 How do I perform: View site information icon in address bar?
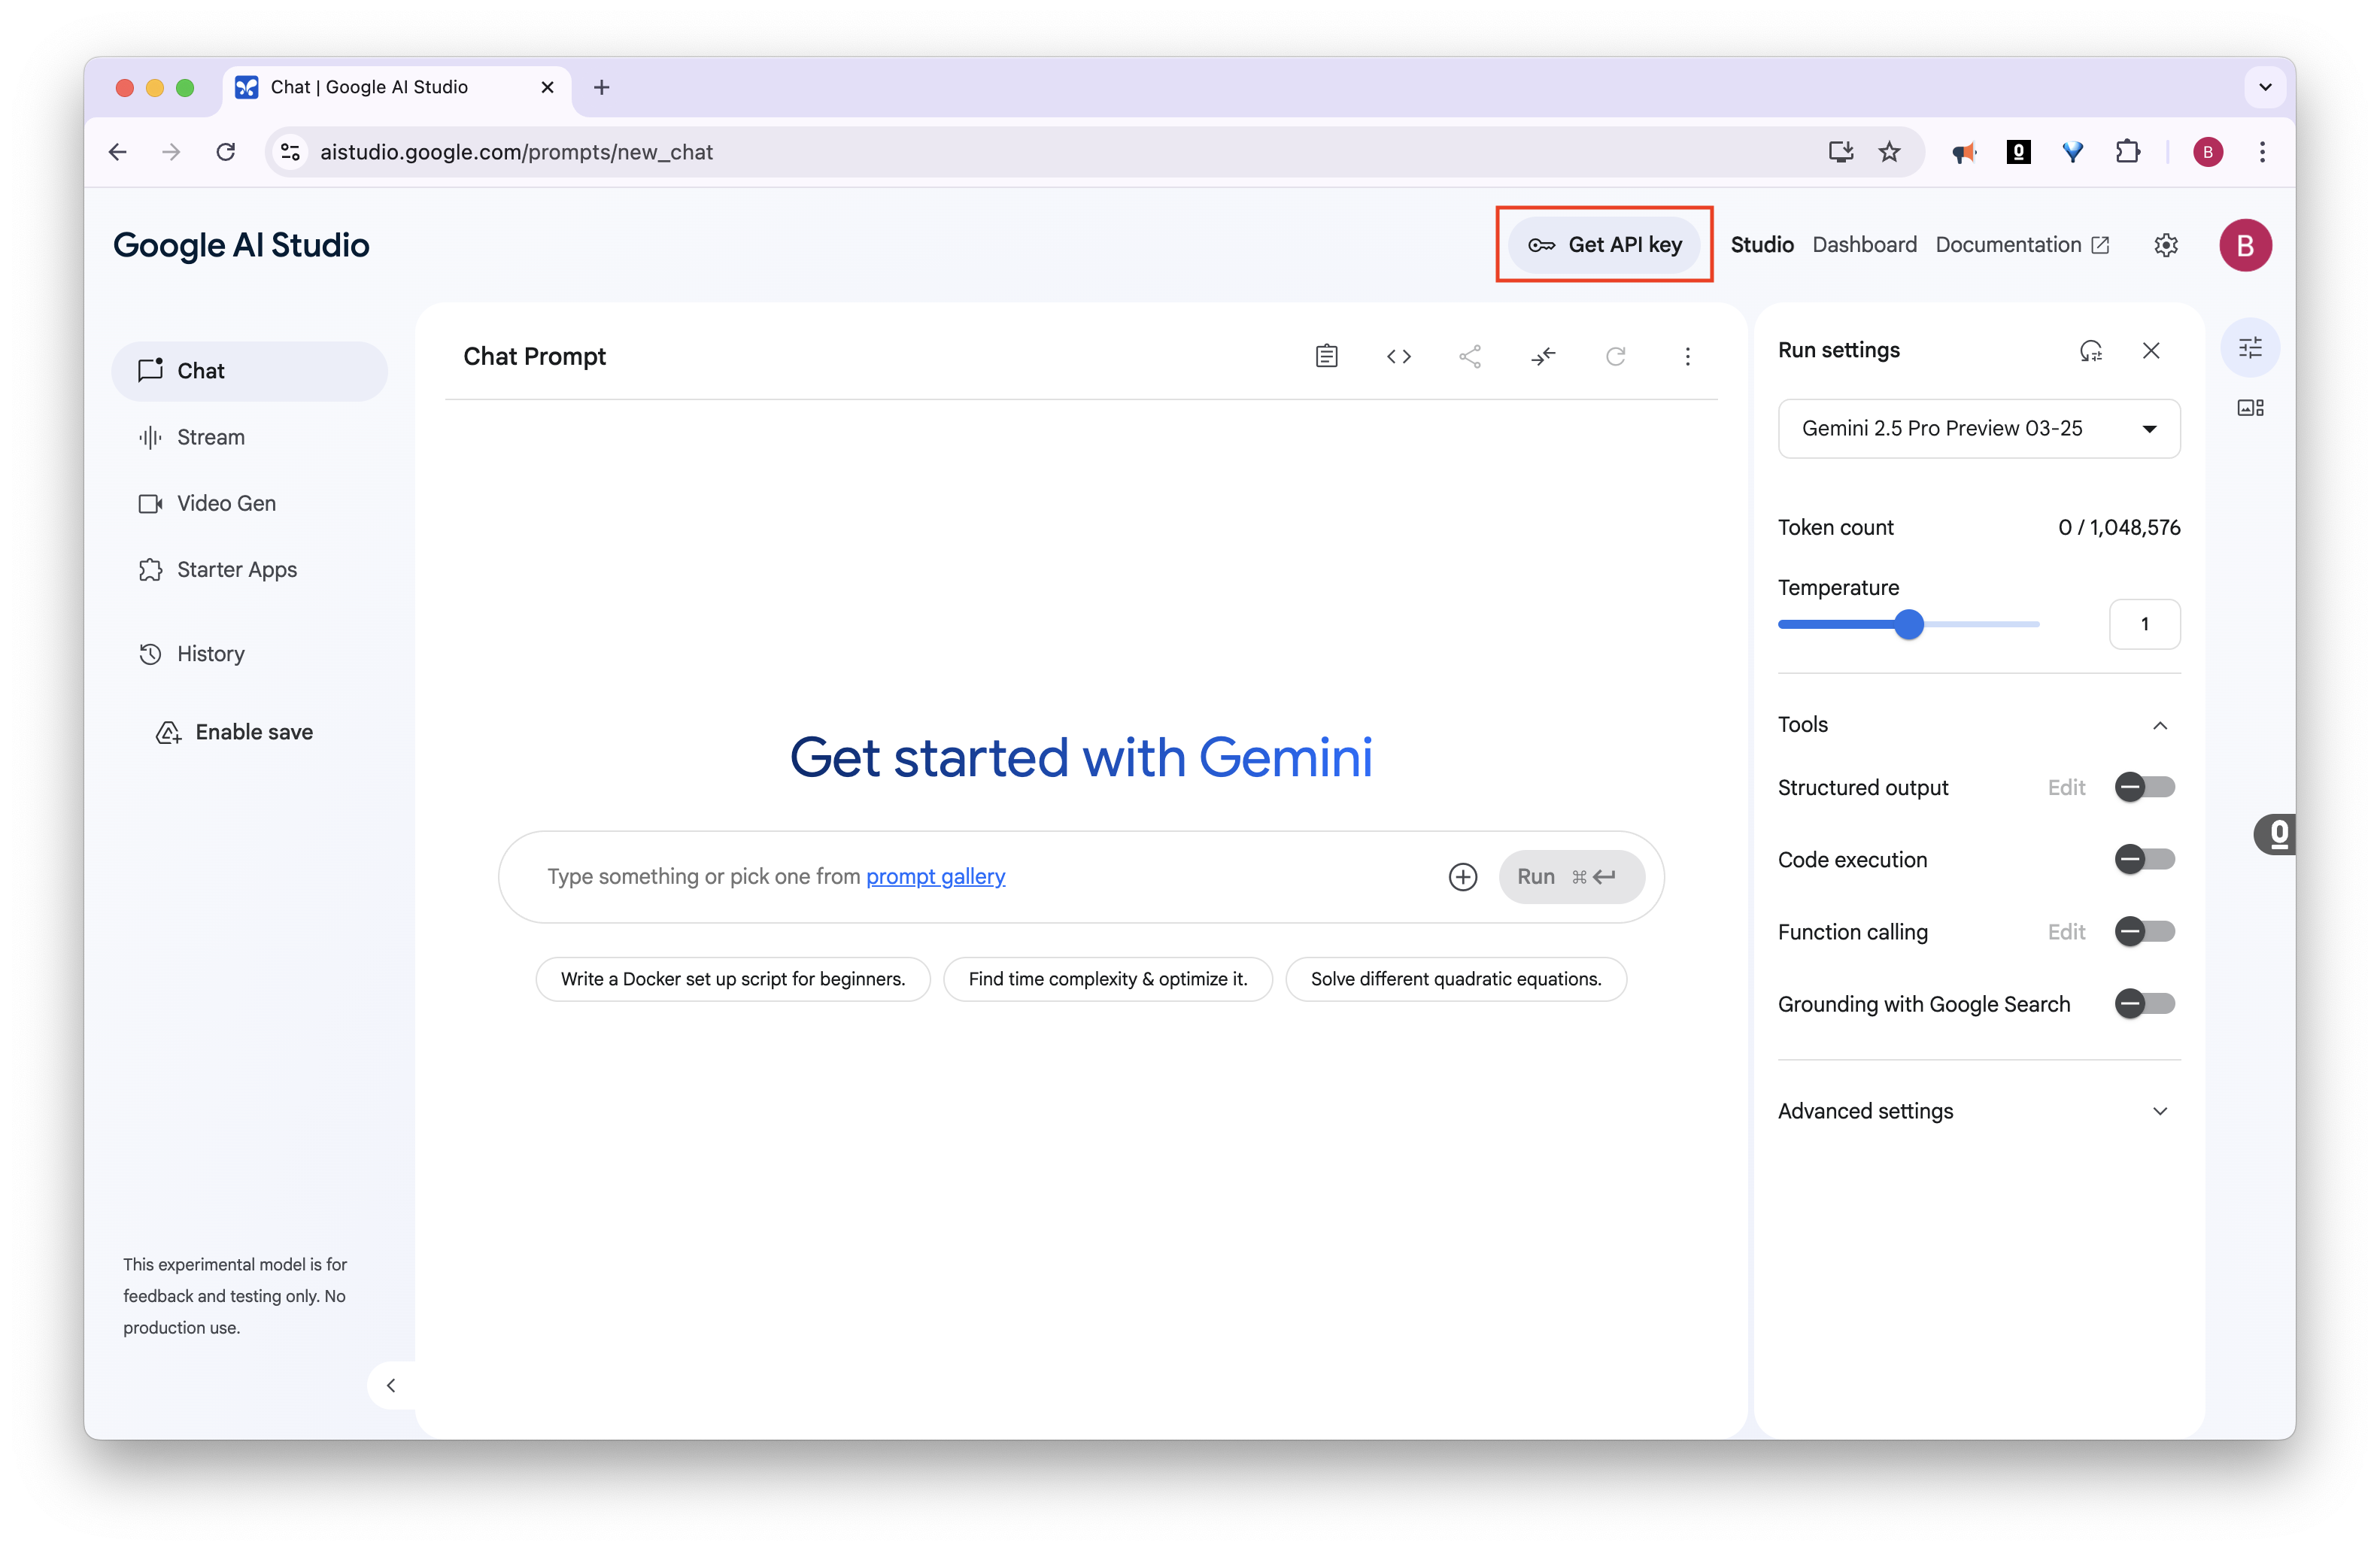pos(290,152)
